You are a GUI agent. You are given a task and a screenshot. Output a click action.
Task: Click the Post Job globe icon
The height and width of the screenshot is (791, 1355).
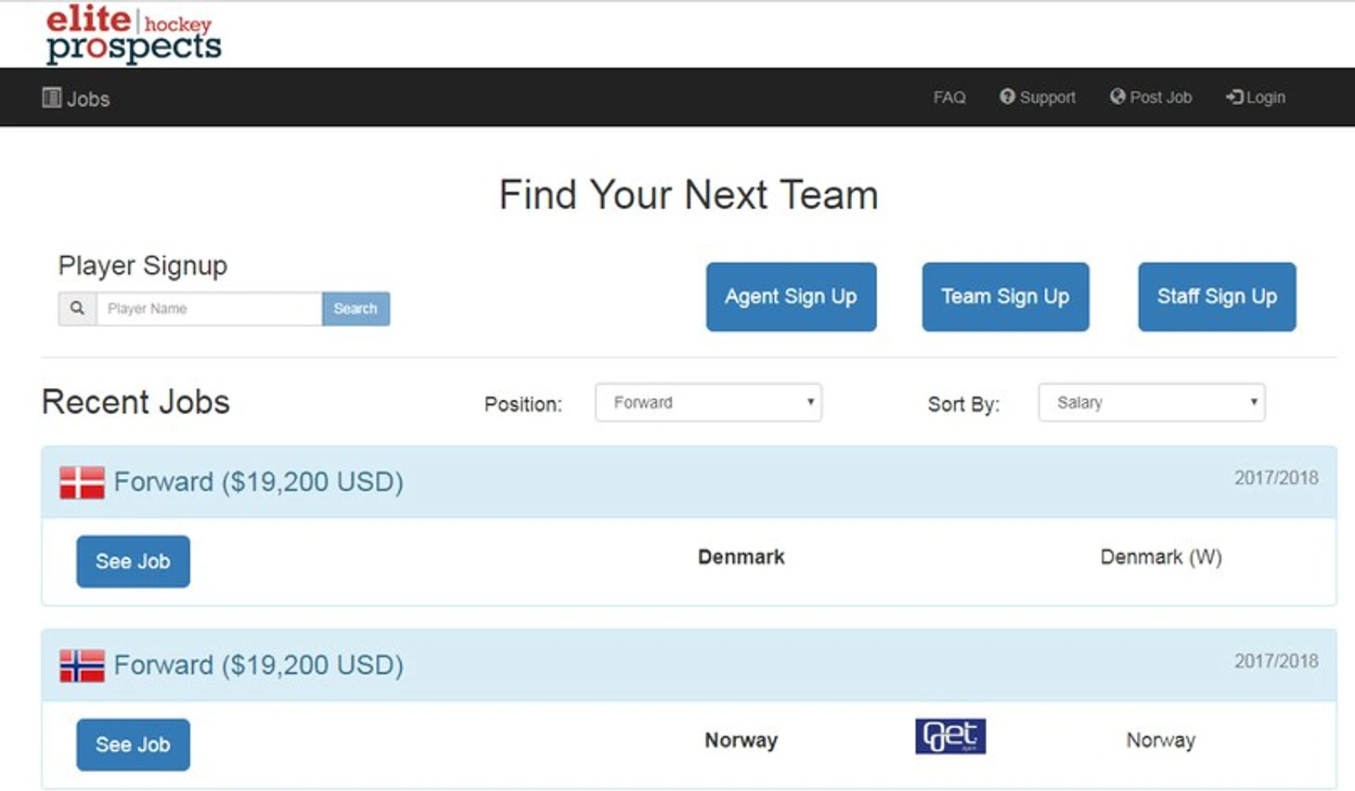tap(1117, 97)
